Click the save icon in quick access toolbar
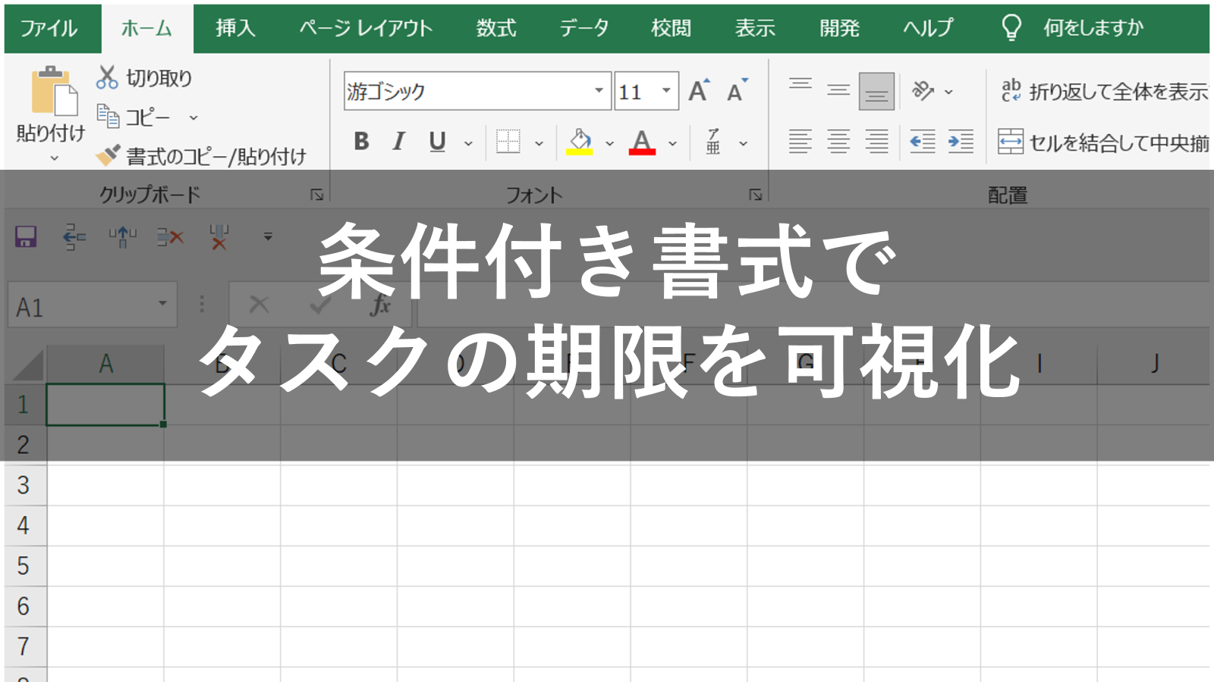The width and height of the screenshot is (1214, 682). pos(26,237)
